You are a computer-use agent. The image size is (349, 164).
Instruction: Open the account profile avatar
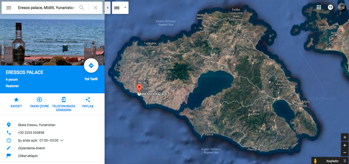coord(342,7)
